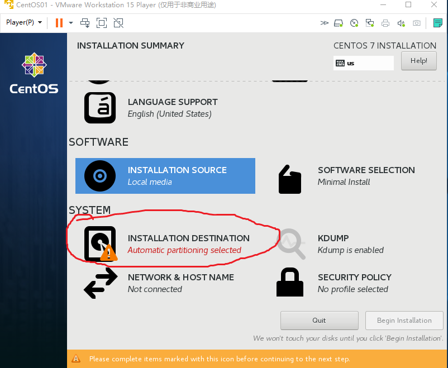Click the Quit button
Screen dimensions: 448x368
[x=319, y=320]
